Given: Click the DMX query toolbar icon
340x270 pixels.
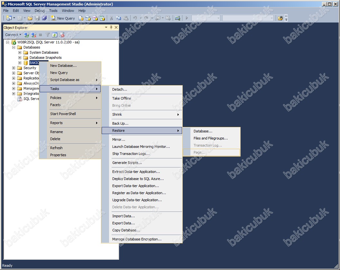Looking at the screenshot, I should 95,18.
